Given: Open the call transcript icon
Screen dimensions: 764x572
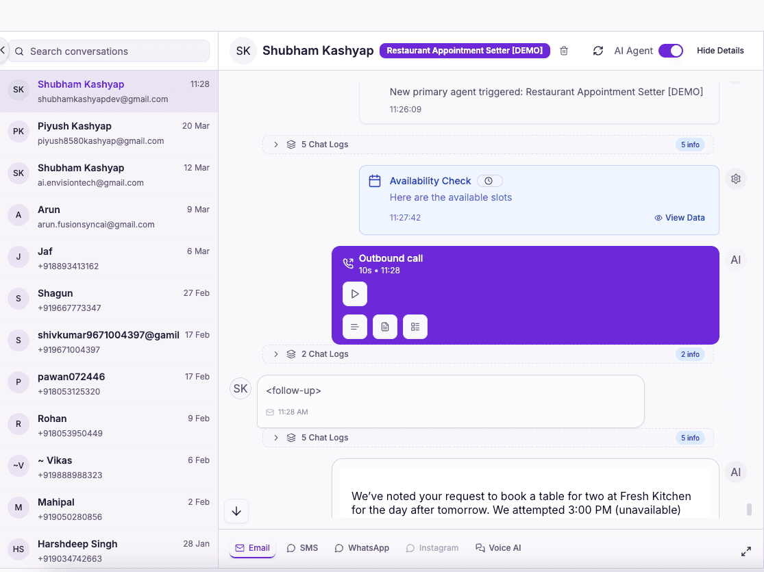Looking at the screenshot, I should 354,327.
